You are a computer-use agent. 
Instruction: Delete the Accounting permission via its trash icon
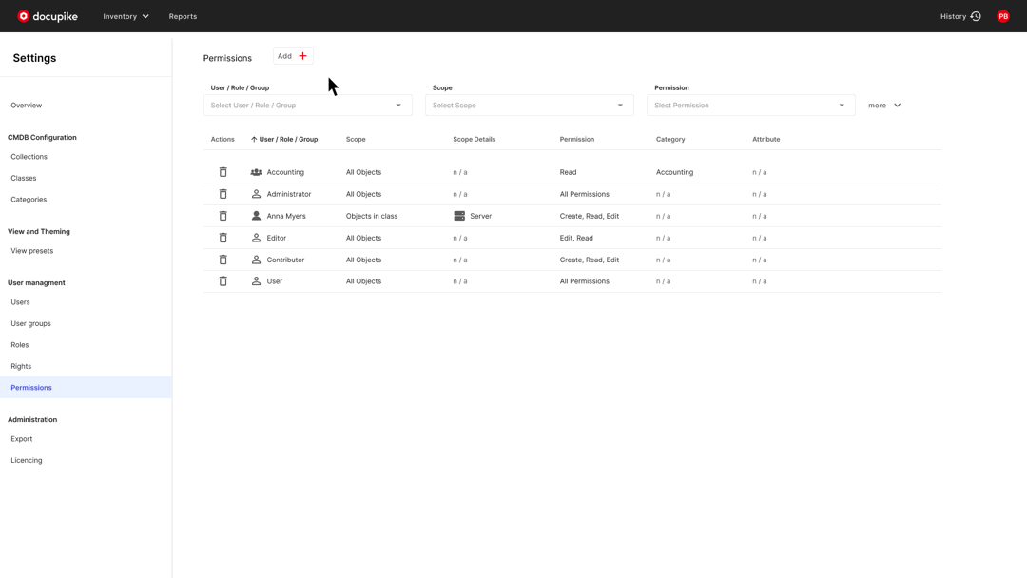click(223, 172)
